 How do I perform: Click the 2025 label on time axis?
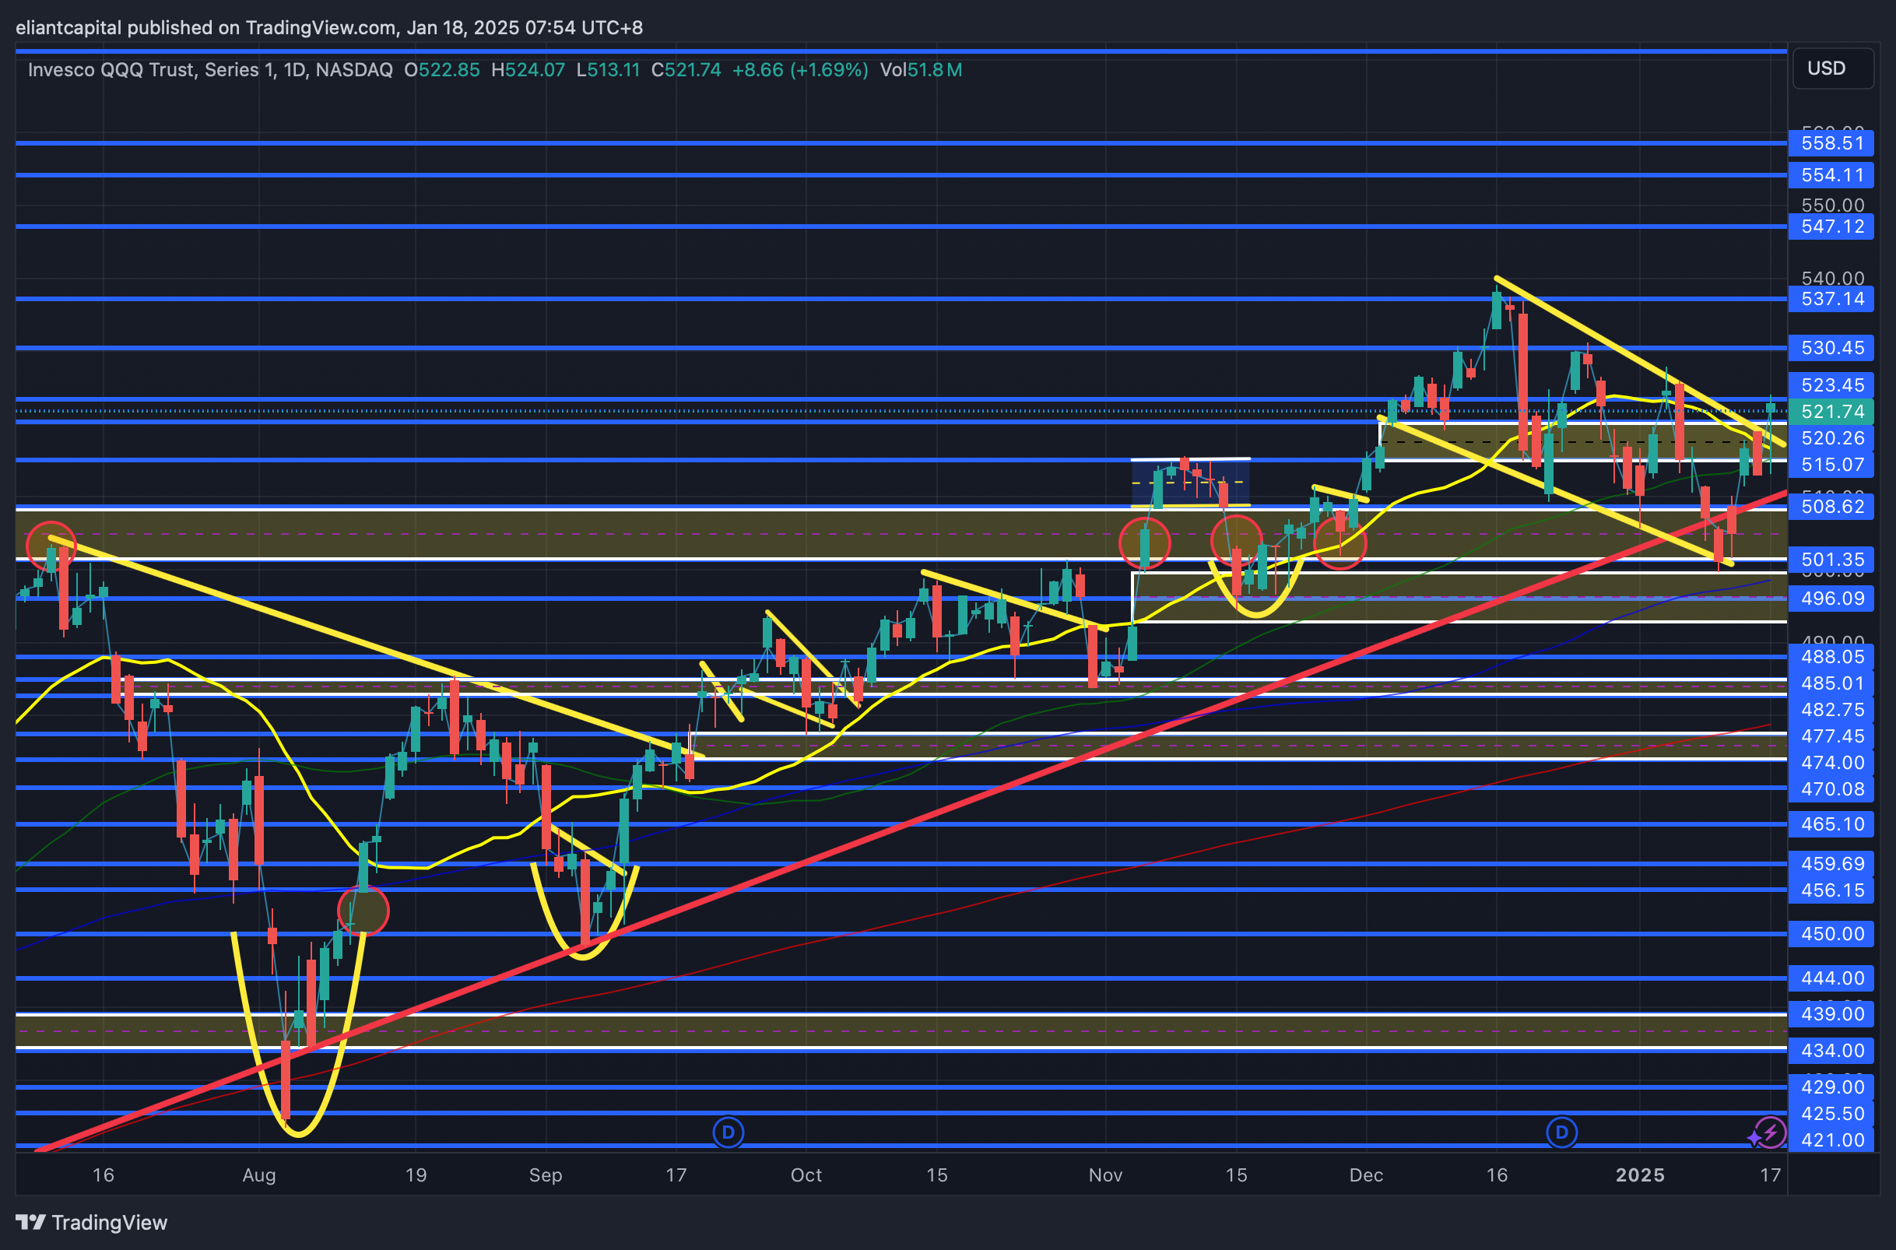1639,1175
